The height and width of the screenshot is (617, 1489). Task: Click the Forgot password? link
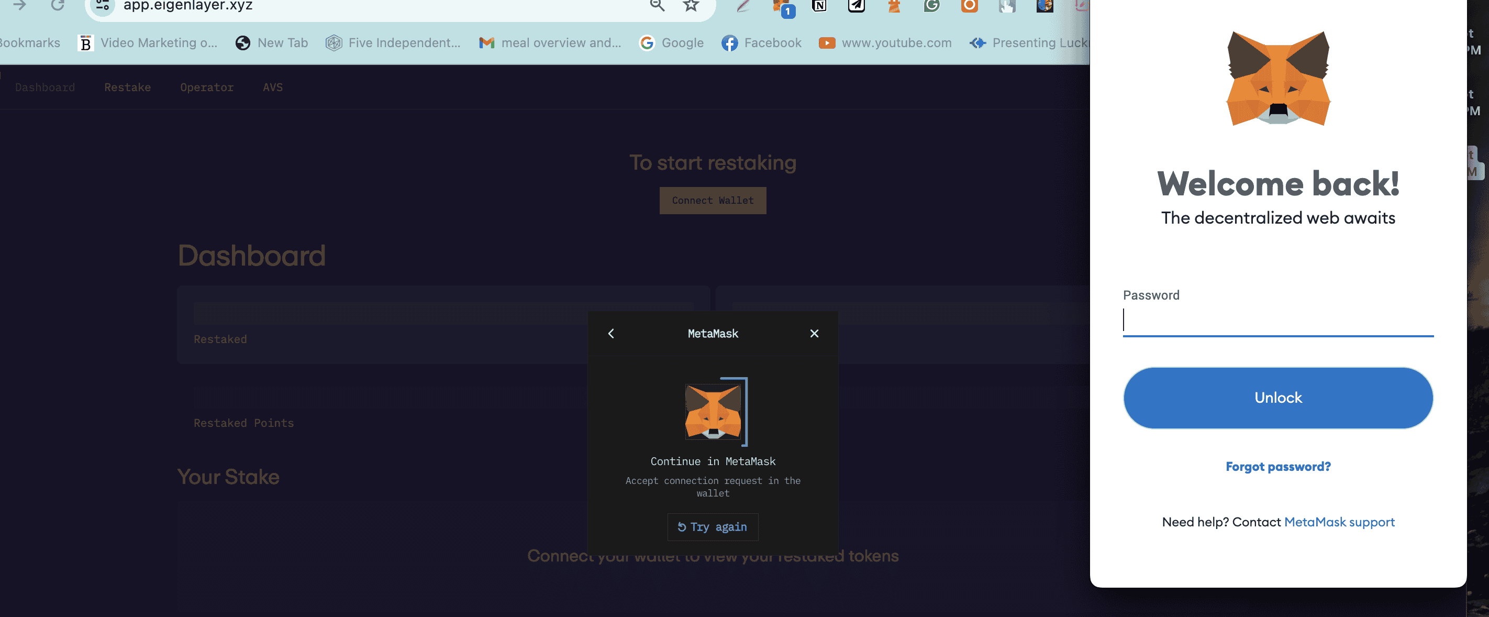[x=1277, y=467]
